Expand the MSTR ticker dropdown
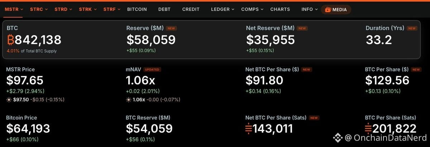The image size is (430, 147). coord(14,9)
